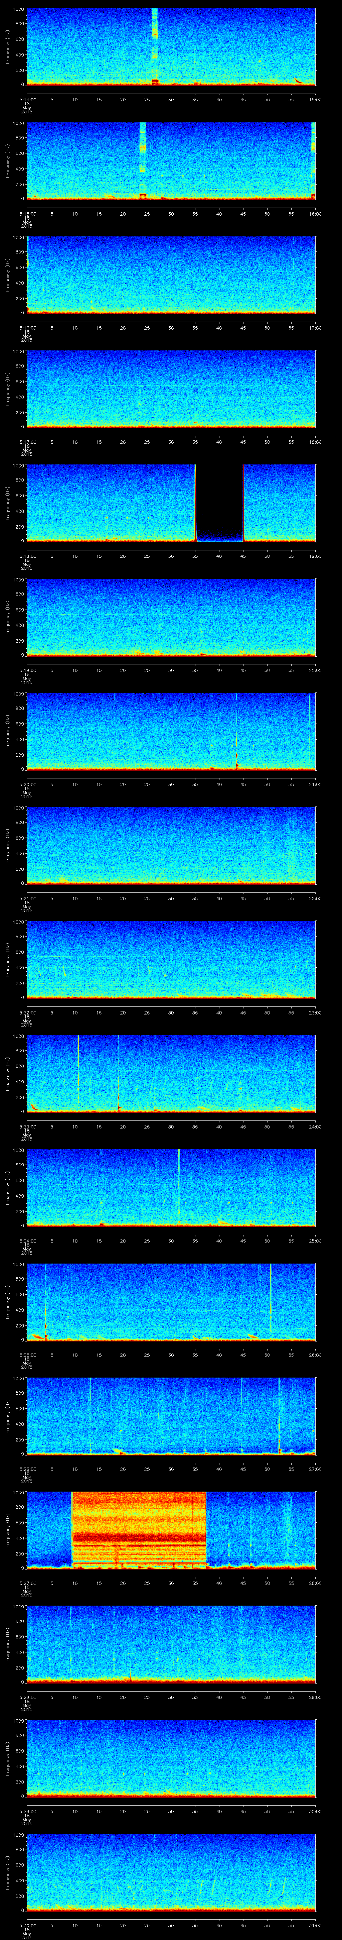Click the 23:00 end time label
This screenshot has height=1940, width=342.
click(315, 1012)
